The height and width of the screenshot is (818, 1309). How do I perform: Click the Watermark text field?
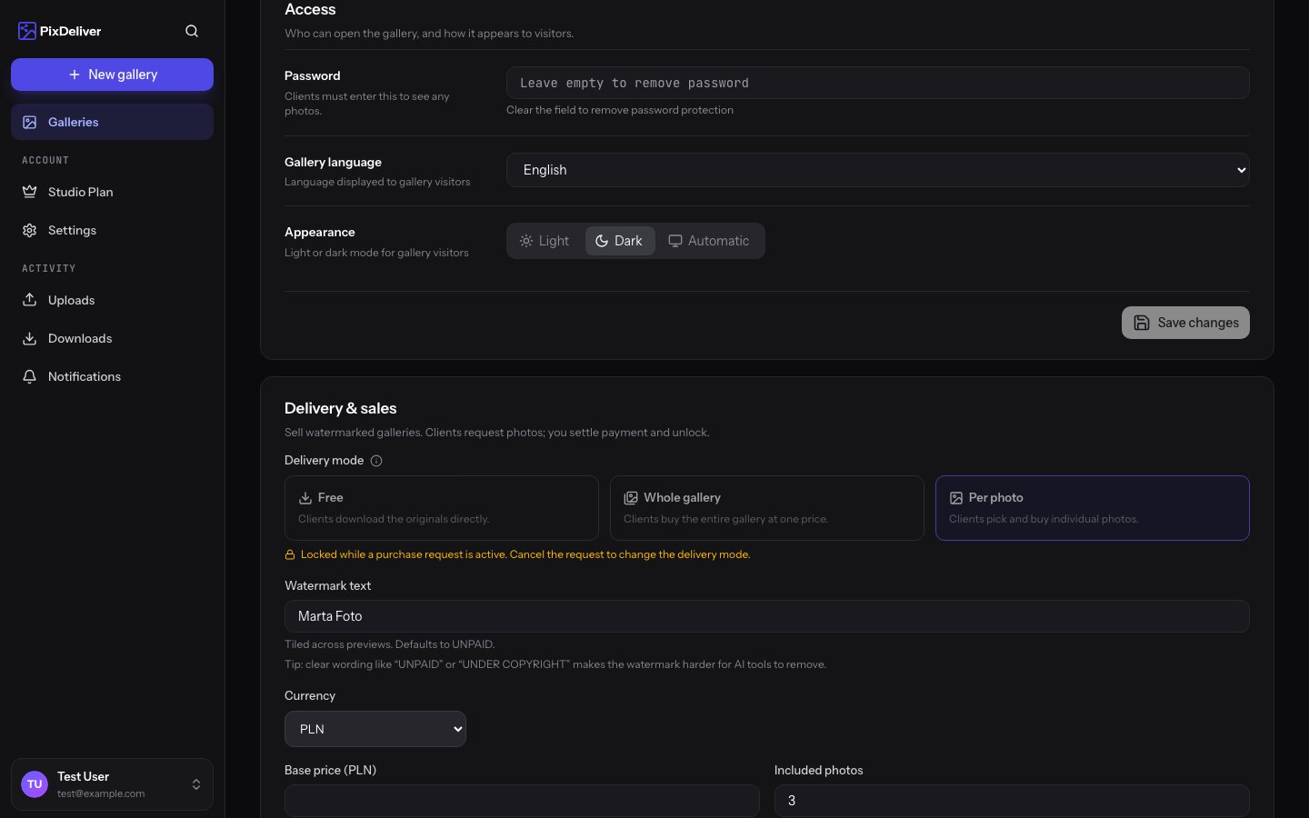click(767, 616)
